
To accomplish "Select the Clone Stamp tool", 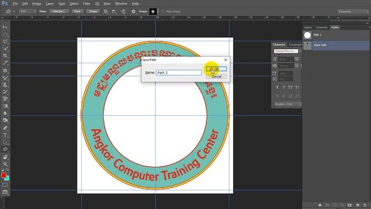I will tap(5, 85).
